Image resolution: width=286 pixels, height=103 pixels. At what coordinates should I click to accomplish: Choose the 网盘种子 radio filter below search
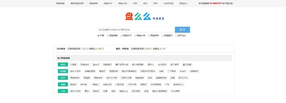122,36
